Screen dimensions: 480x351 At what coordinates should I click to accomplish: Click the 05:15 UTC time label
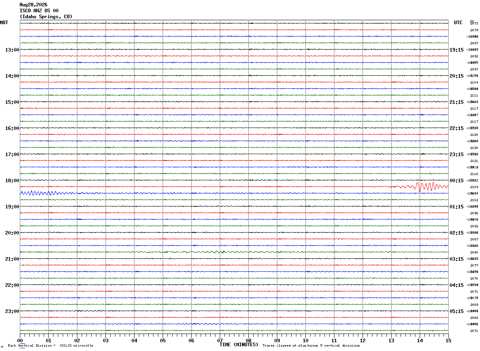(x=456, y=311)
